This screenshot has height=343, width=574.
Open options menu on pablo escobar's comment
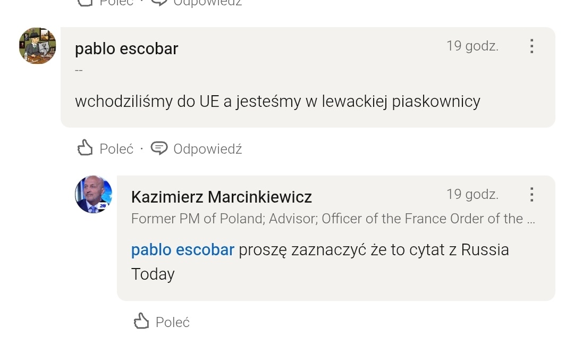click(x=531, y=46)
